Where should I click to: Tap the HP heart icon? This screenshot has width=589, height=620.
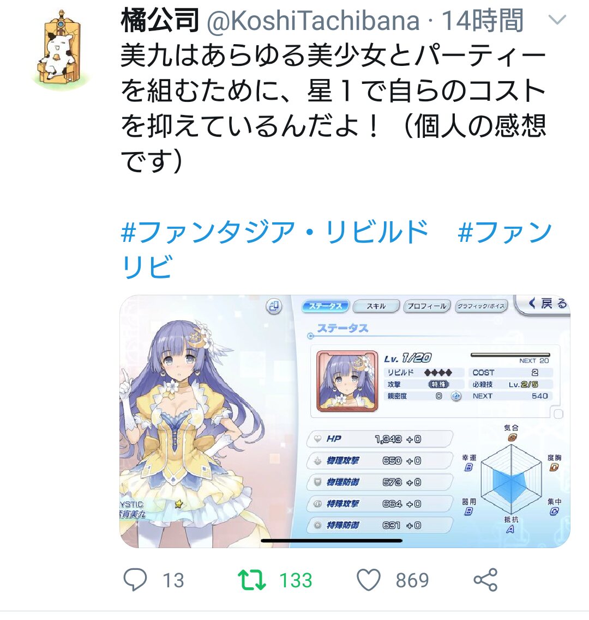click(317, 439)
